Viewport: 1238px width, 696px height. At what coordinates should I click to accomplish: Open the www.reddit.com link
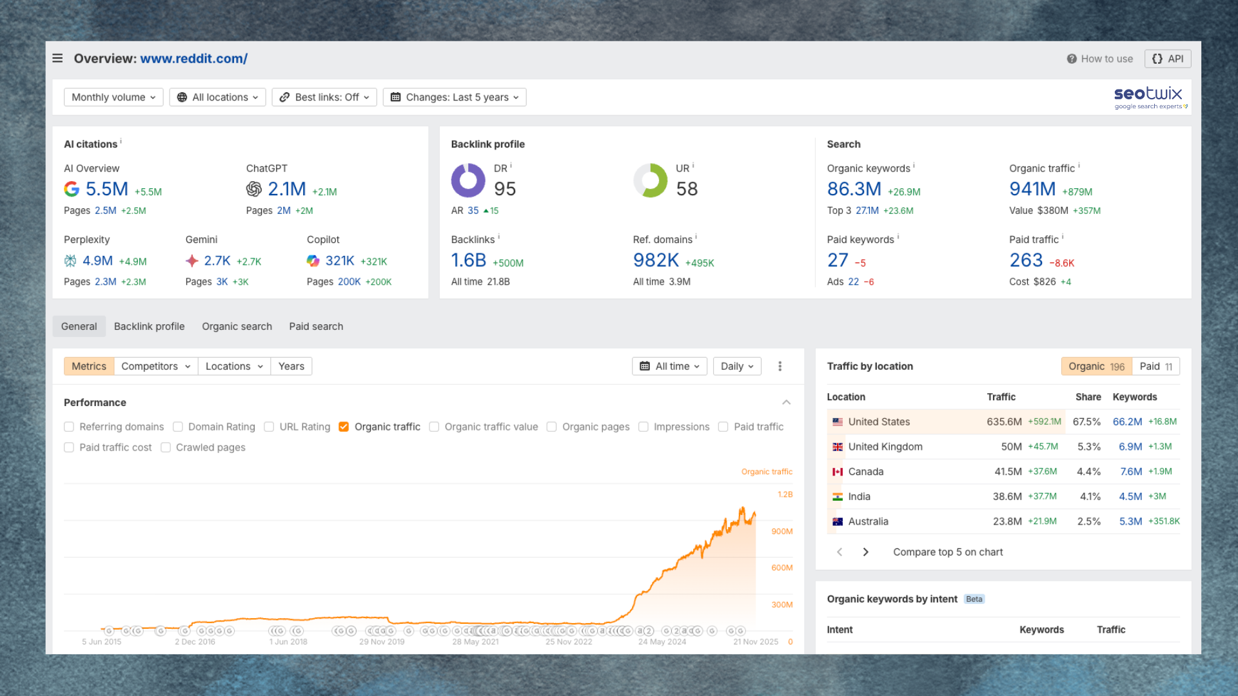pyautogui.click(x=193, y=59)
